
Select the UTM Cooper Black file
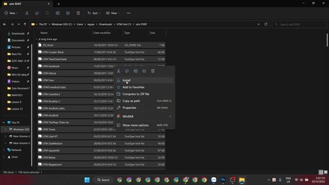coord(101,52)
